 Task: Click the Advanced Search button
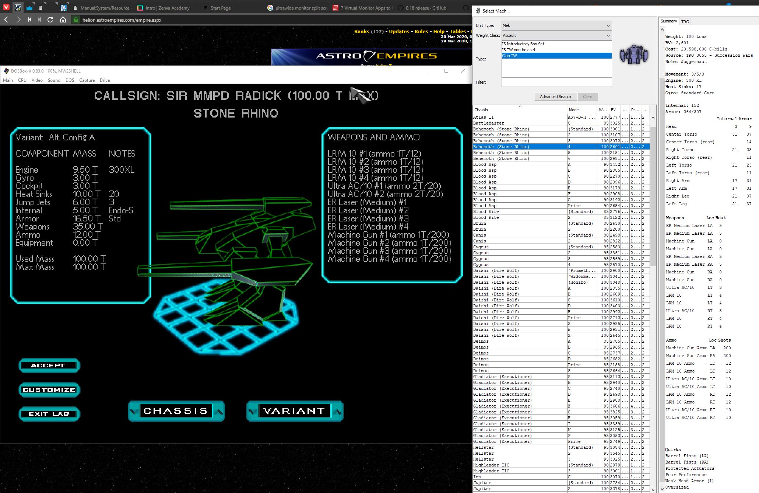(x=555, y=97)
